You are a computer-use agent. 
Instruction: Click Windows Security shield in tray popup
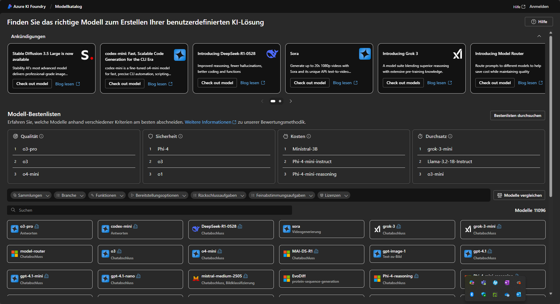[x=483, y=294]
